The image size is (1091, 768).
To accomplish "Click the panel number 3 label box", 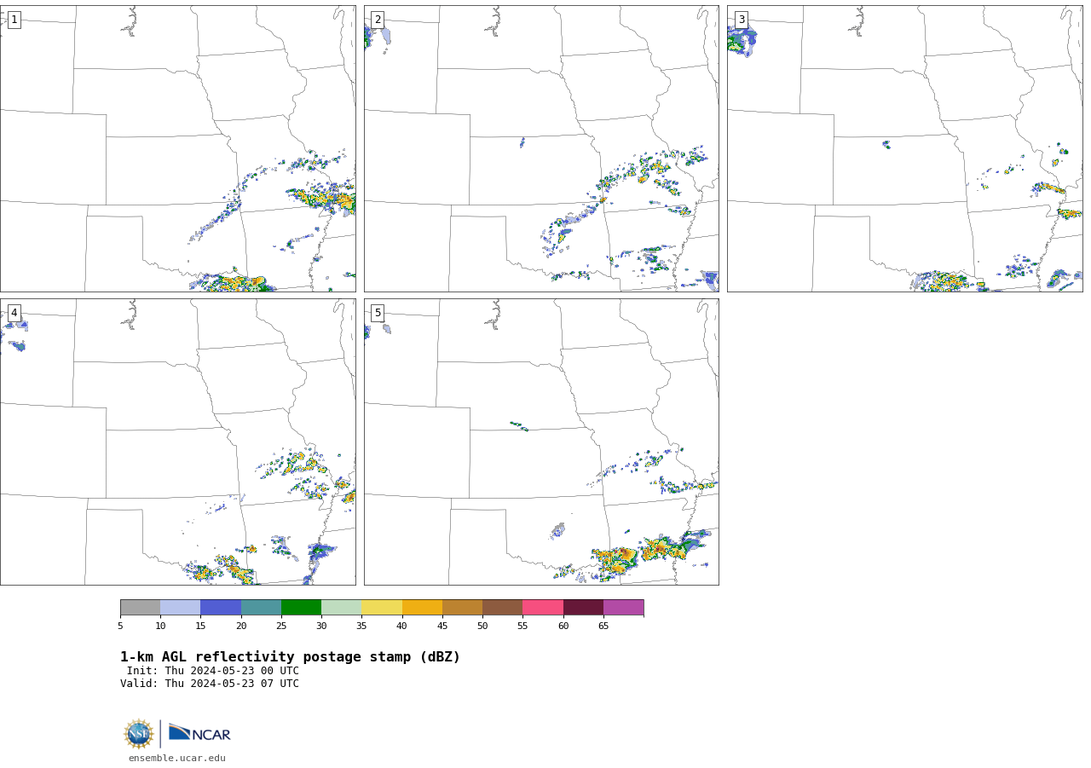I will pyautogui.click(x=741, y=20).
